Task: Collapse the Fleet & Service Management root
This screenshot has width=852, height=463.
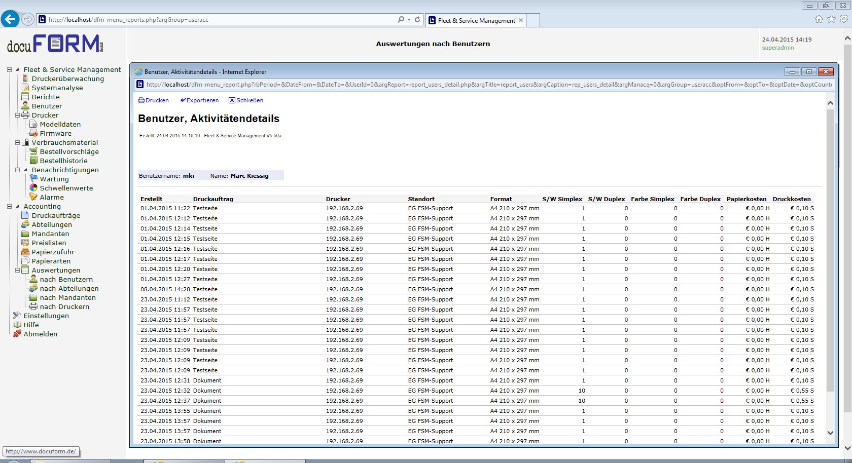Action: point(9,70)
